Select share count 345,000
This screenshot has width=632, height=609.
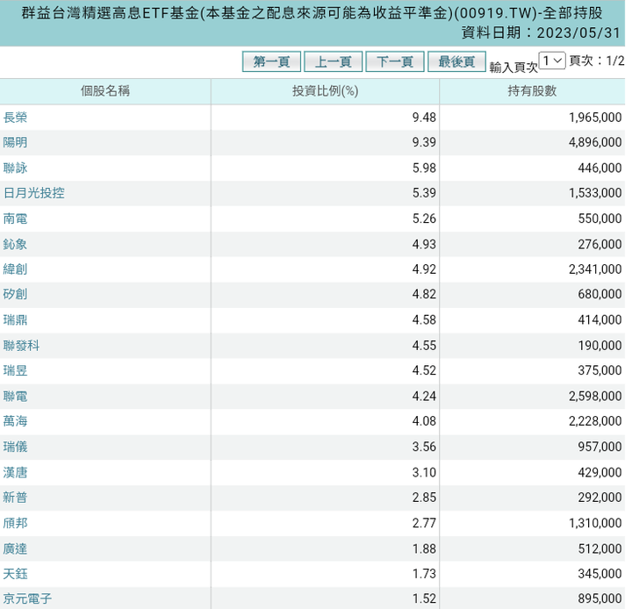click(600, 574)
